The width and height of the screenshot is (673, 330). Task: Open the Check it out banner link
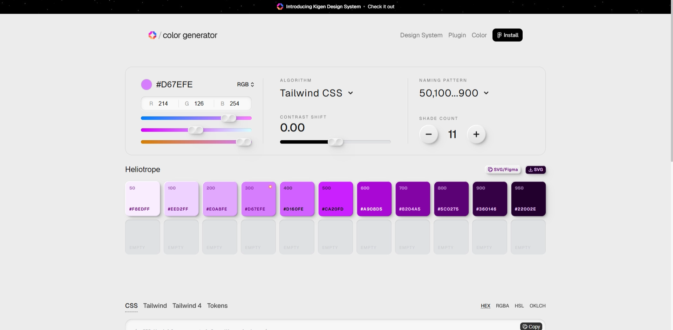pyautogui.click(x=381, y=7)
